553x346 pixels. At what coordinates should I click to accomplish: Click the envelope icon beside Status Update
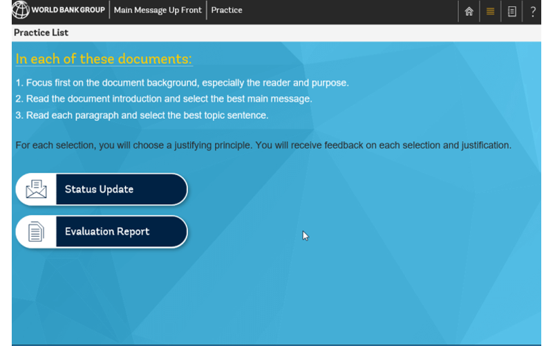(36, 190)
